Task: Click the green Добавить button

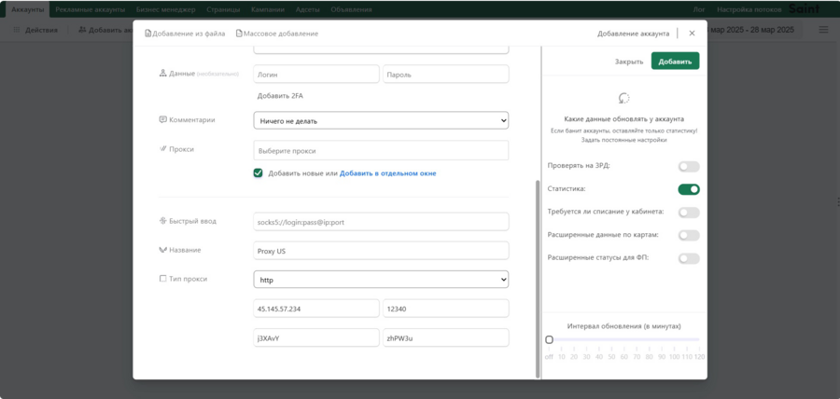Action: tap(675, 61)
